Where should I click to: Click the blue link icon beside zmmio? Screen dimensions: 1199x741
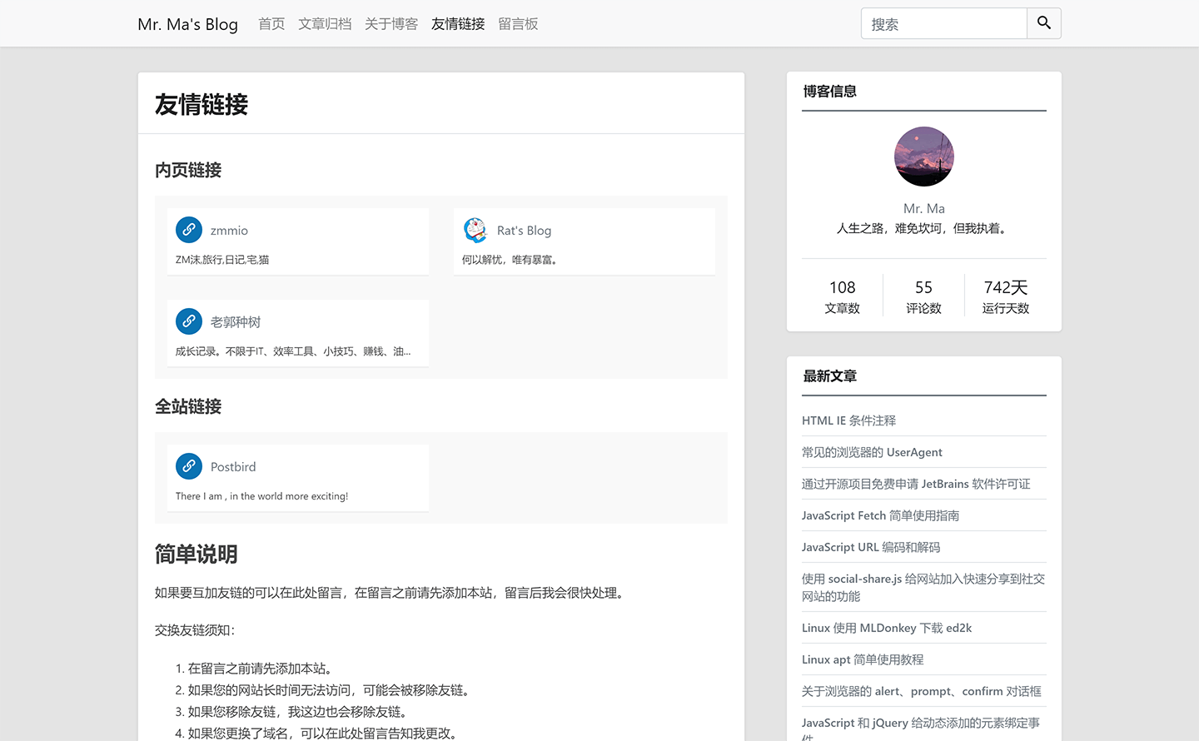coord(188,229)
